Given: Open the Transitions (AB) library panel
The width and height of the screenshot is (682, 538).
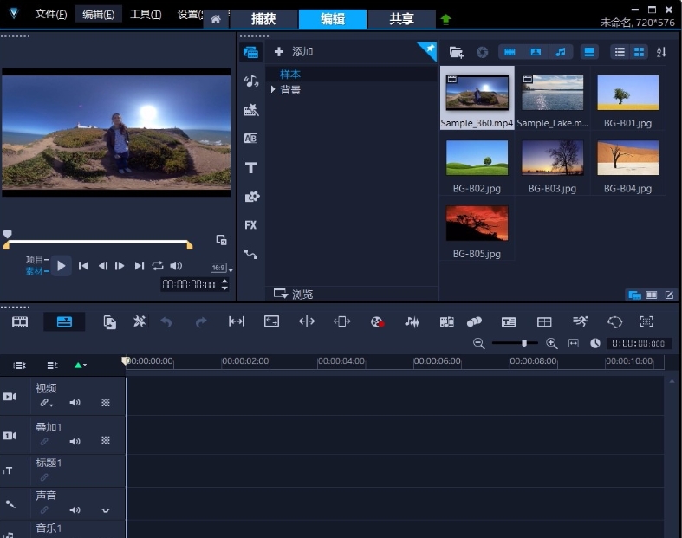Looking at the screenshot, I should [x=250, y=139].
